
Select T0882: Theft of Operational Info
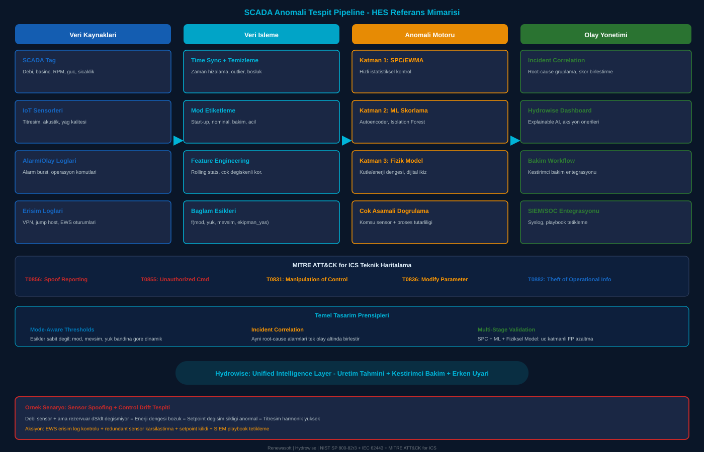pos(569,279)
